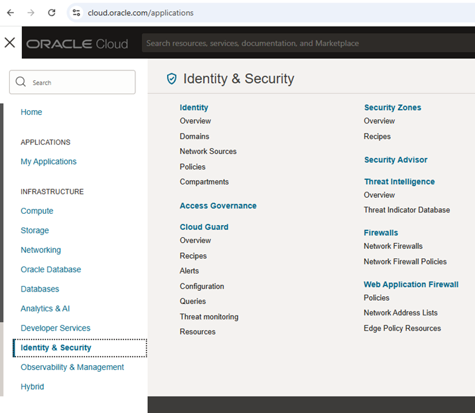Open Network Sources link
Viewport: 475px width, 413px height.
(x=208, y=151)
